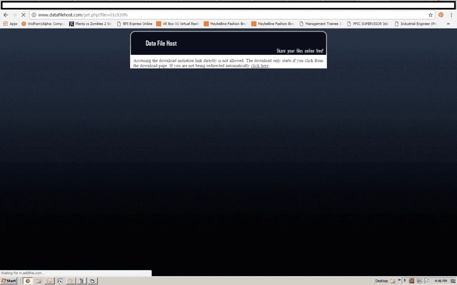457x285 pixels.
Task: Click 'Share your files online free!' text
Action: pos(300,51)
